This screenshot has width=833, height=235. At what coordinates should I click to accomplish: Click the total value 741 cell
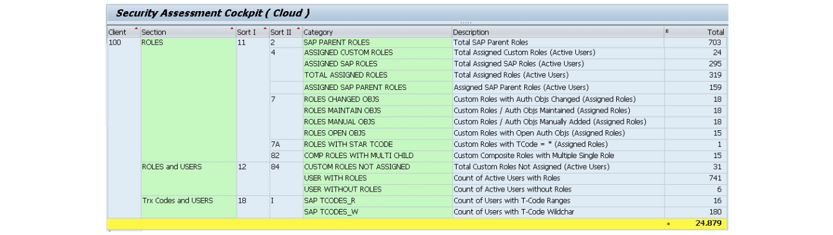[695, 178]
